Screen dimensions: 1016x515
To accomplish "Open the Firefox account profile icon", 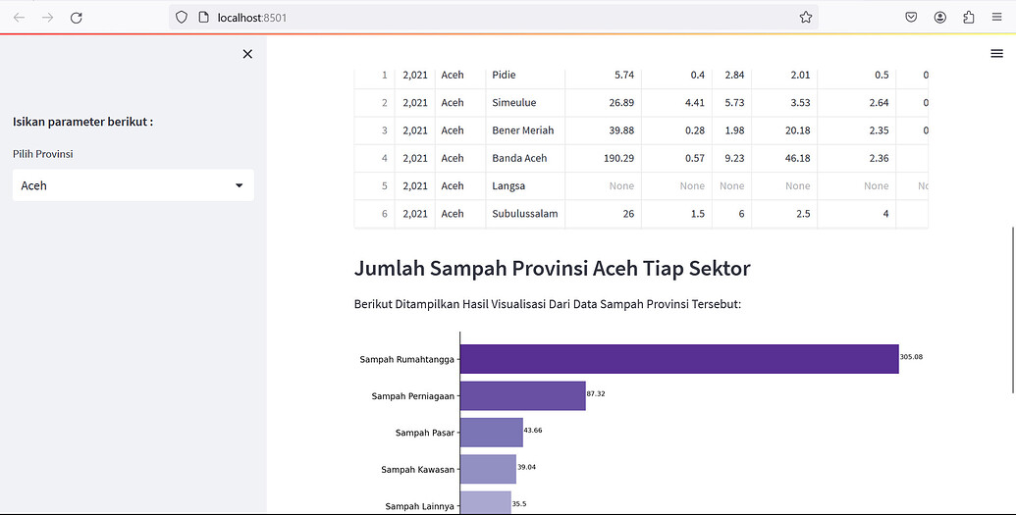I will (x=940, y=18).
